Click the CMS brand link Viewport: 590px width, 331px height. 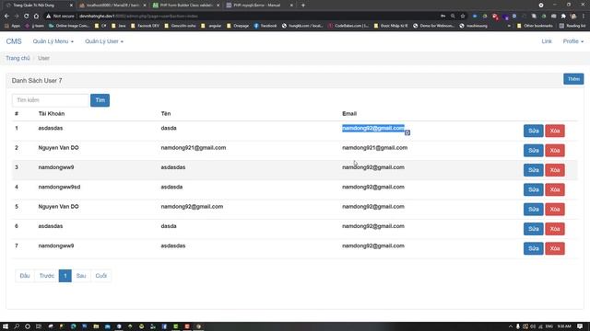14,41
